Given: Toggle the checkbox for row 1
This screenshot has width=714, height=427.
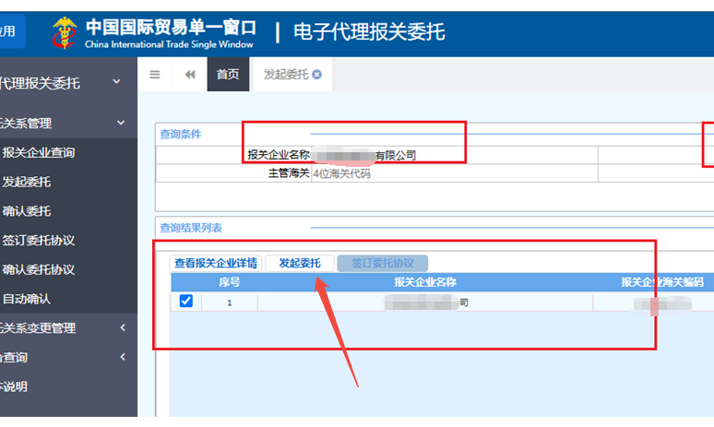Looking at the screenshot, I should [x=185, y=302].
